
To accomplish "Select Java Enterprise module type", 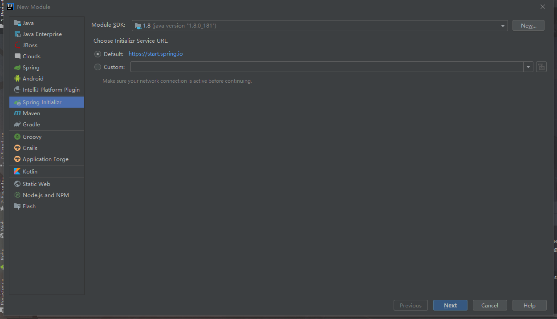I will coord(47,34).
